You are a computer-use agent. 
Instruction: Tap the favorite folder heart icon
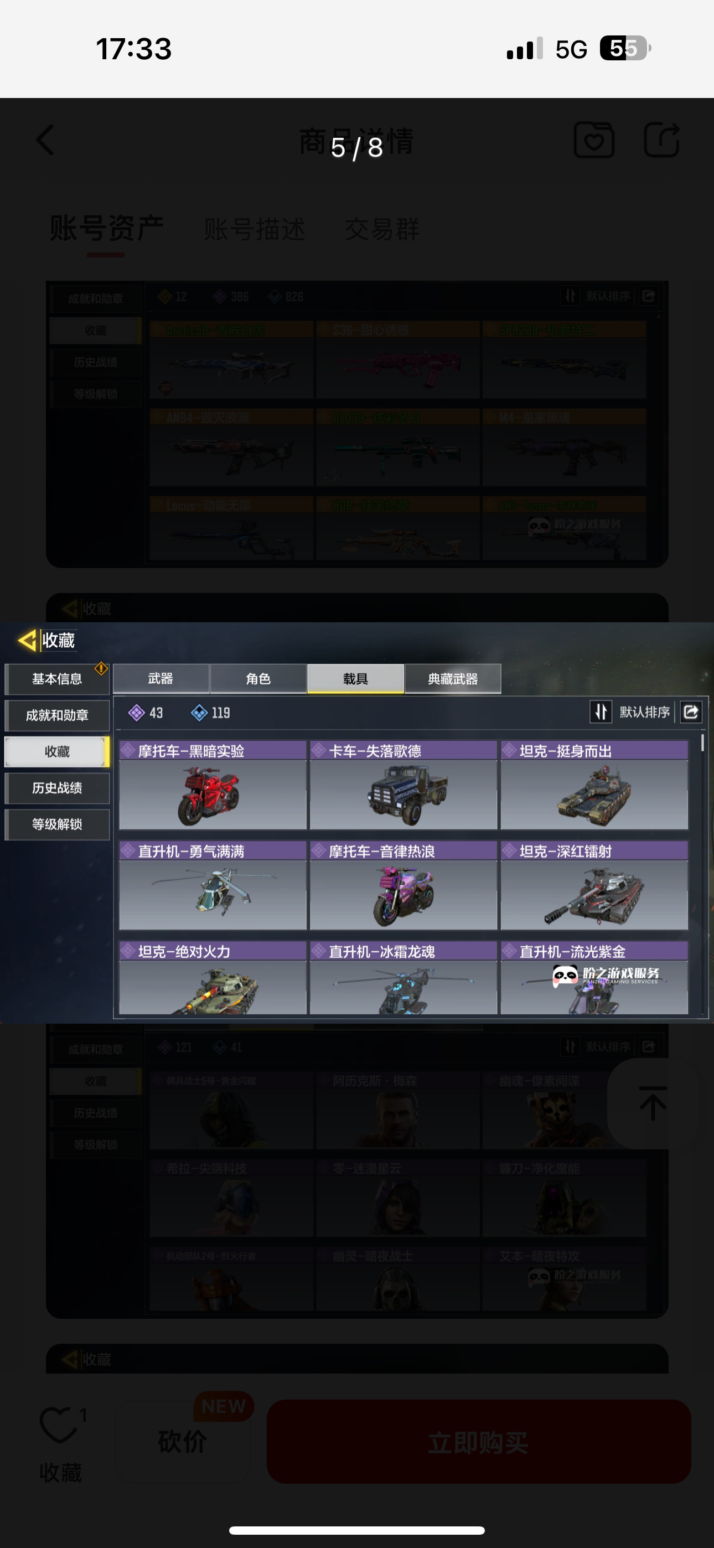[x=594, y=140]
